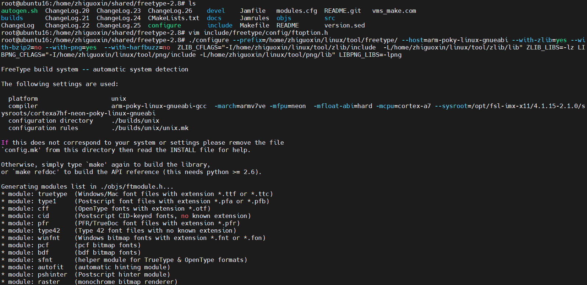Click Makefile in the directory listing
The width and height of the screenshot is (587, 285).
tap(254, 25)
